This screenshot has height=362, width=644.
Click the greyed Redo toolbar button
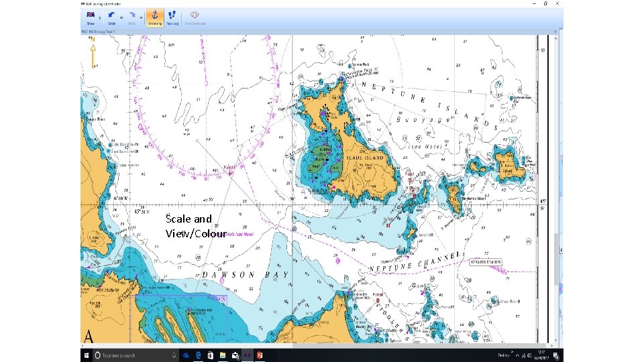[132, 17]
